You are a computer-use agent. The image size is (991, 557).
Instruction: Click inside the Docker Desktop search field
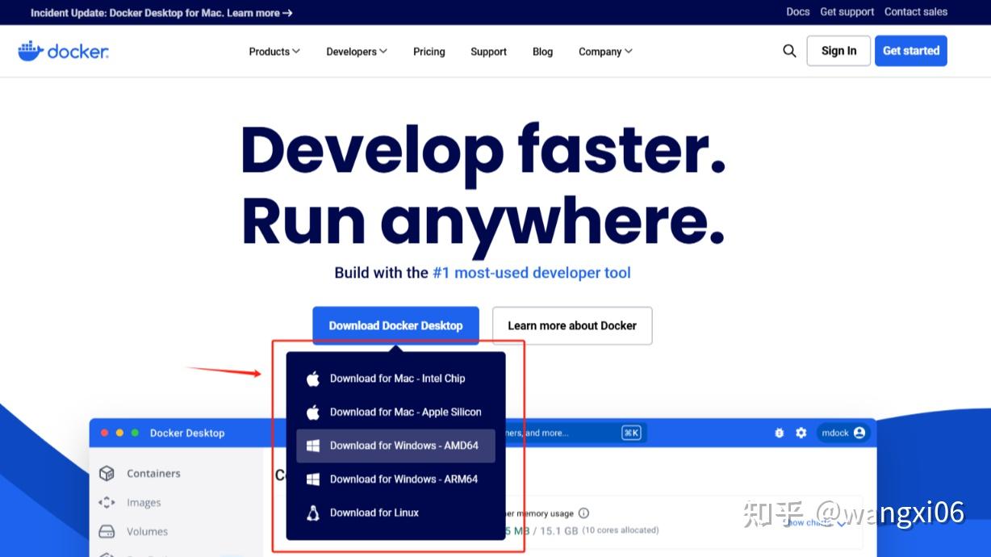click(565, 433)
